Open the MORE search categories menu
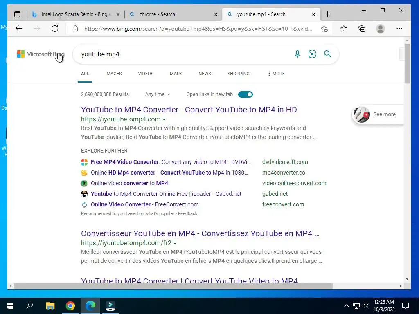This screenshot has width=419, height=314. (x=276, y=74)
